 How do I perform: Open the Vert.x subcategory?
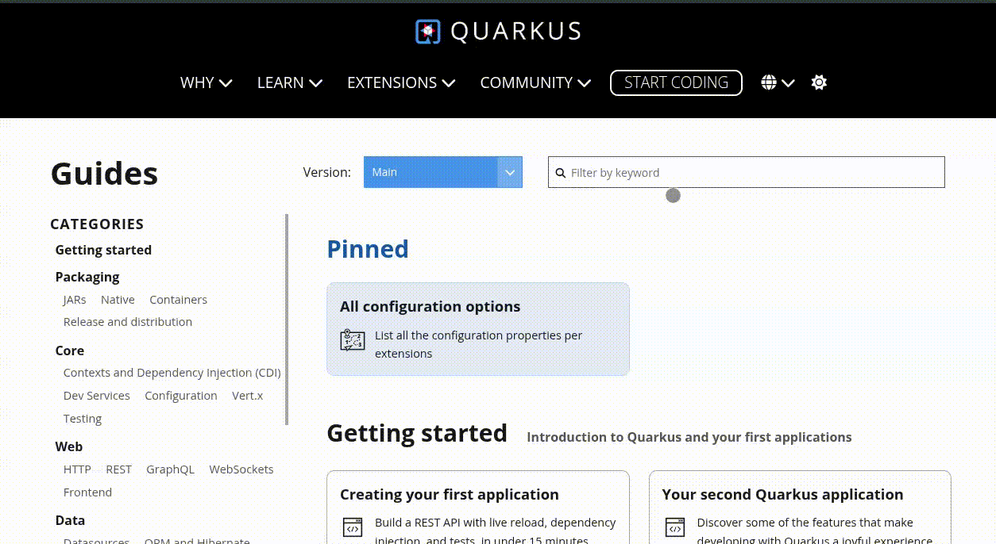247,396
